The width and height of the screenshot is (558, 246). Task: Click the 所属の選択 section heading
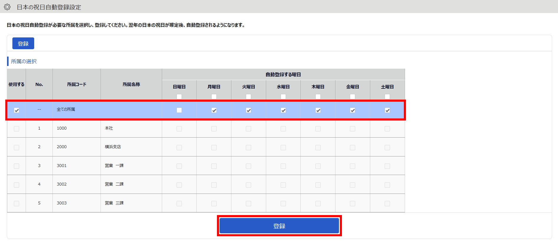tap(24, 61)
